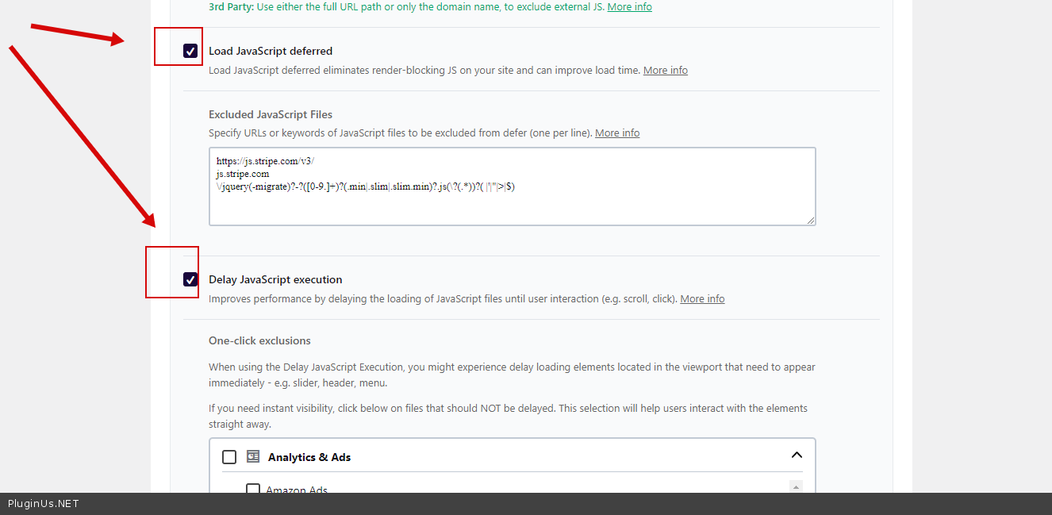The height and width of the screenshot is (515, 1052).
Task: Click the jquery regex line in the textarea
Action: tap(366, 186)
